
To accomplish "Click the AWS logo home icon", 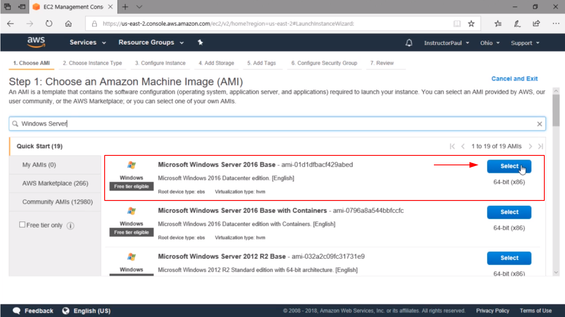I will point(36,42).
